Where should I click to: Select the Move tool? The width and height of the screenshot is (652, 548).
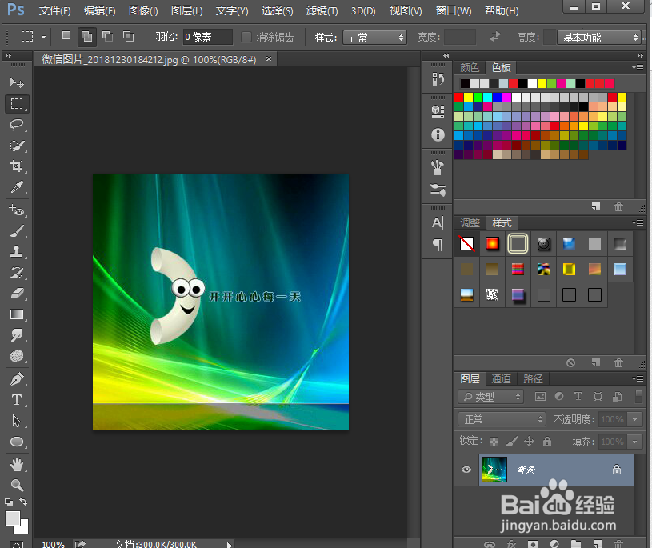click(17, 82)
